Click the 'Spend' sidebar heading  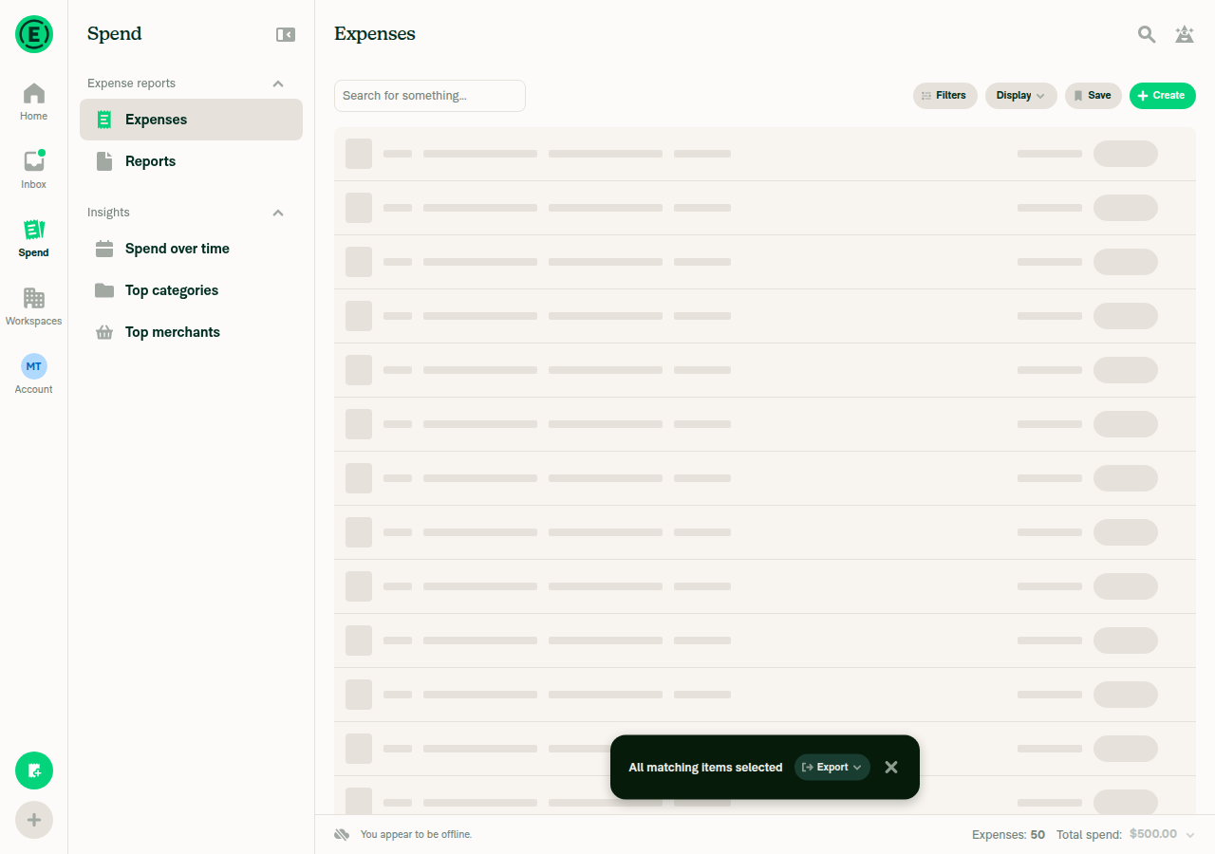pyautogui.click(x=114, y=34)
